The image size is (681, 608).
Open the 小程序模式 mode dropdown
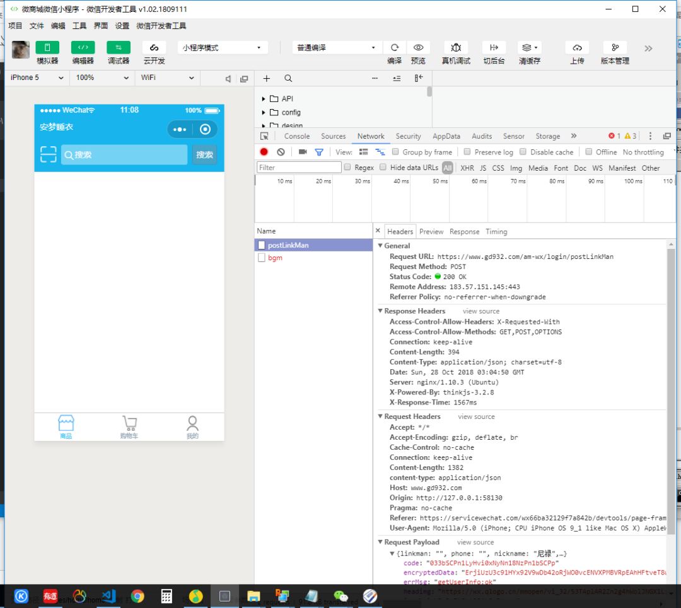click(x=223, y=47)
